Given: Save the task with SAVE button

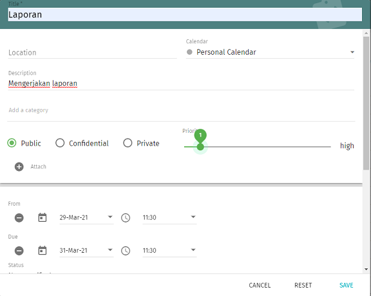Looking at the screenshot, I should [x=346, y=285].
